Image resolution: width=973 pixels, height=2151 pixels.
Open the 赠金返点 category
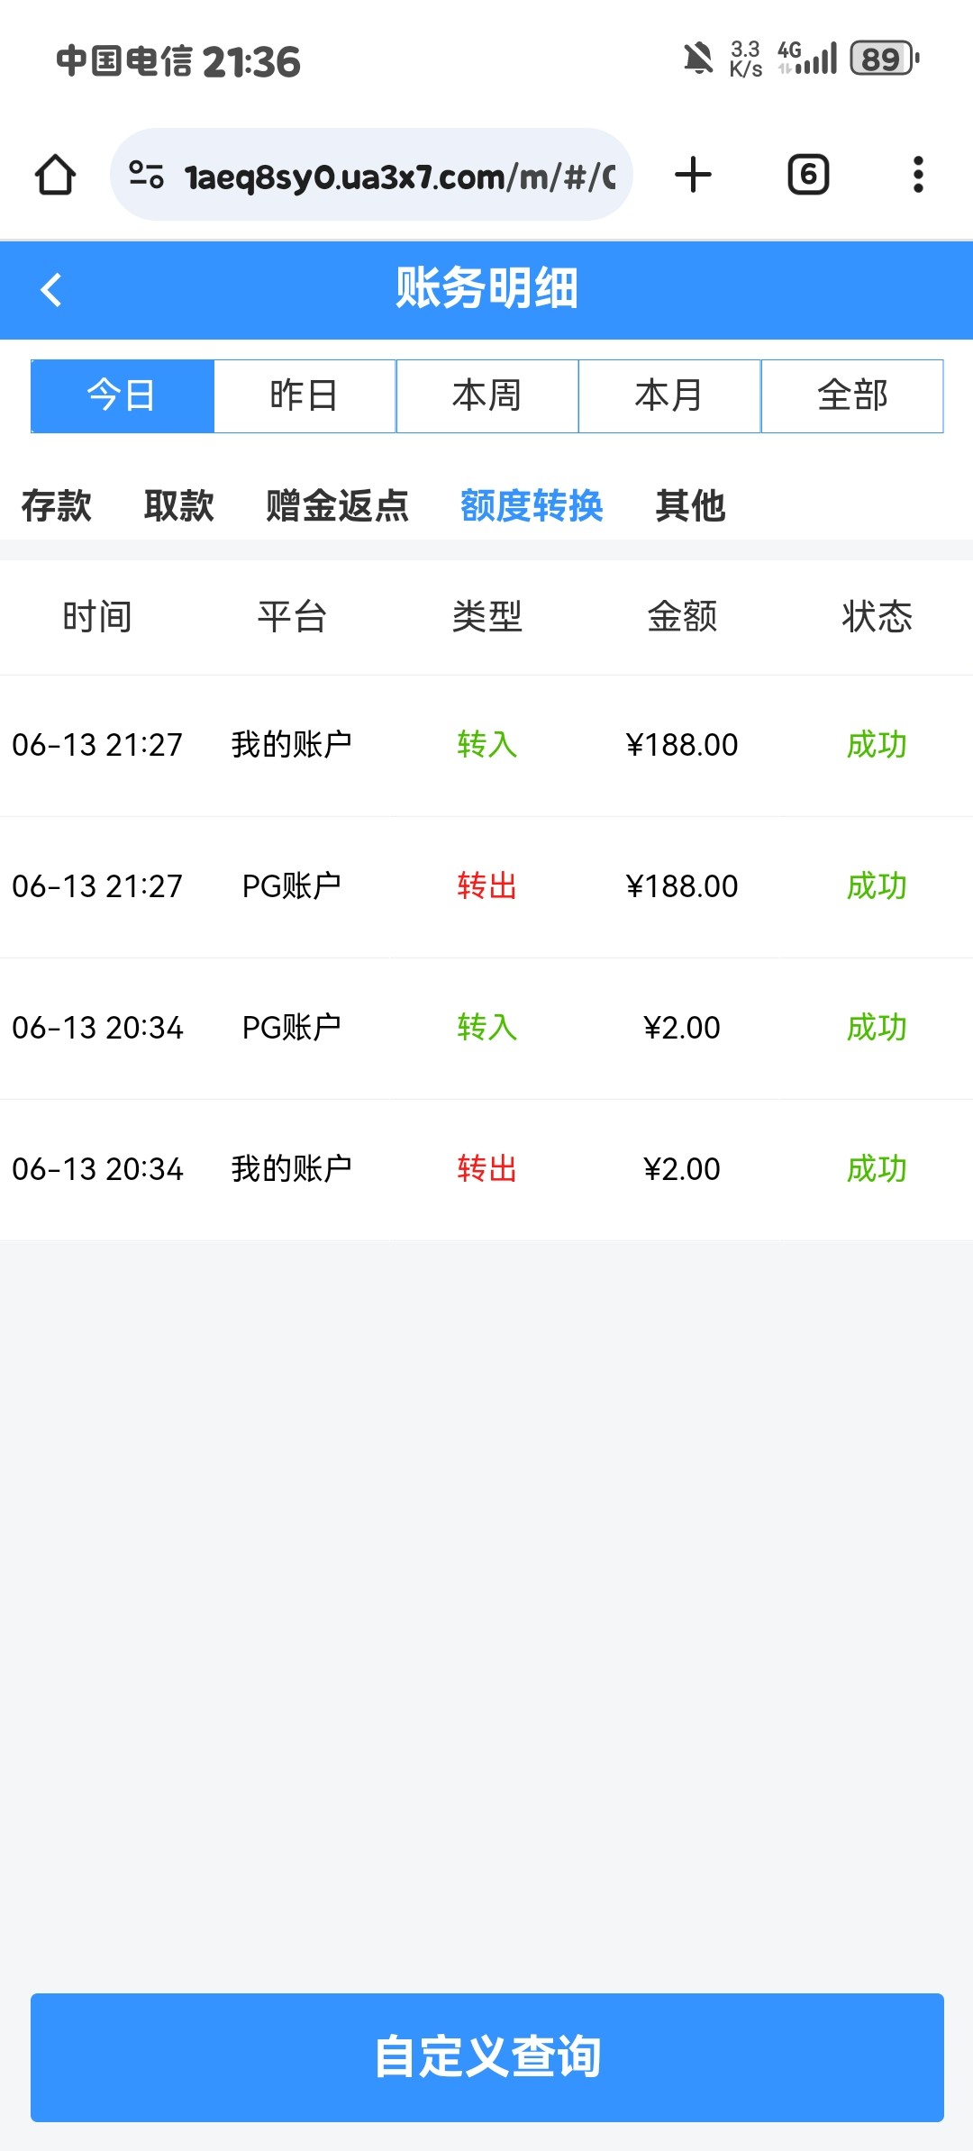point(337,505)
